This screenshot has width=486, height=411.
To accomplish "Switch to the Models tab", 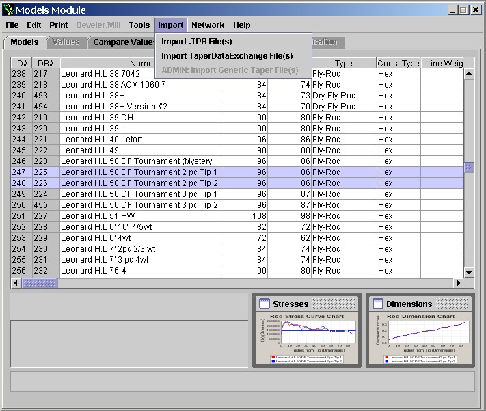I will (x=25, y=42).
